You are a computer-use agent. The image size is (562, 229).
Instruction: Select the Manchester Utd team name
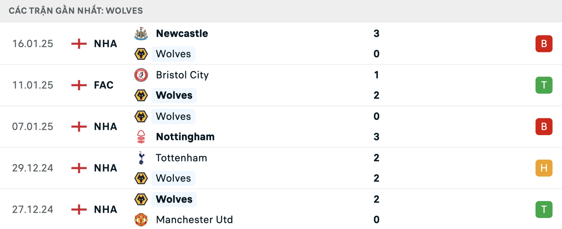[194, 220]
